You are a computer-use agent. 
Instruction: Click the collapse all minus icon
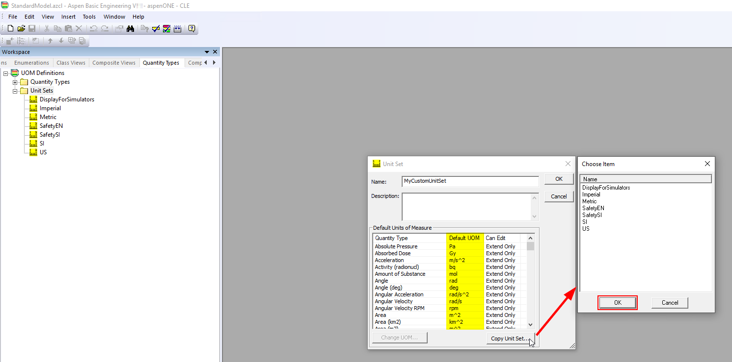click(82, 41)
